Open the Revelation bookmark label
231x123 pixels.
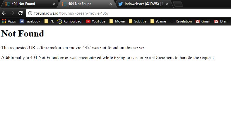(184, 21)
